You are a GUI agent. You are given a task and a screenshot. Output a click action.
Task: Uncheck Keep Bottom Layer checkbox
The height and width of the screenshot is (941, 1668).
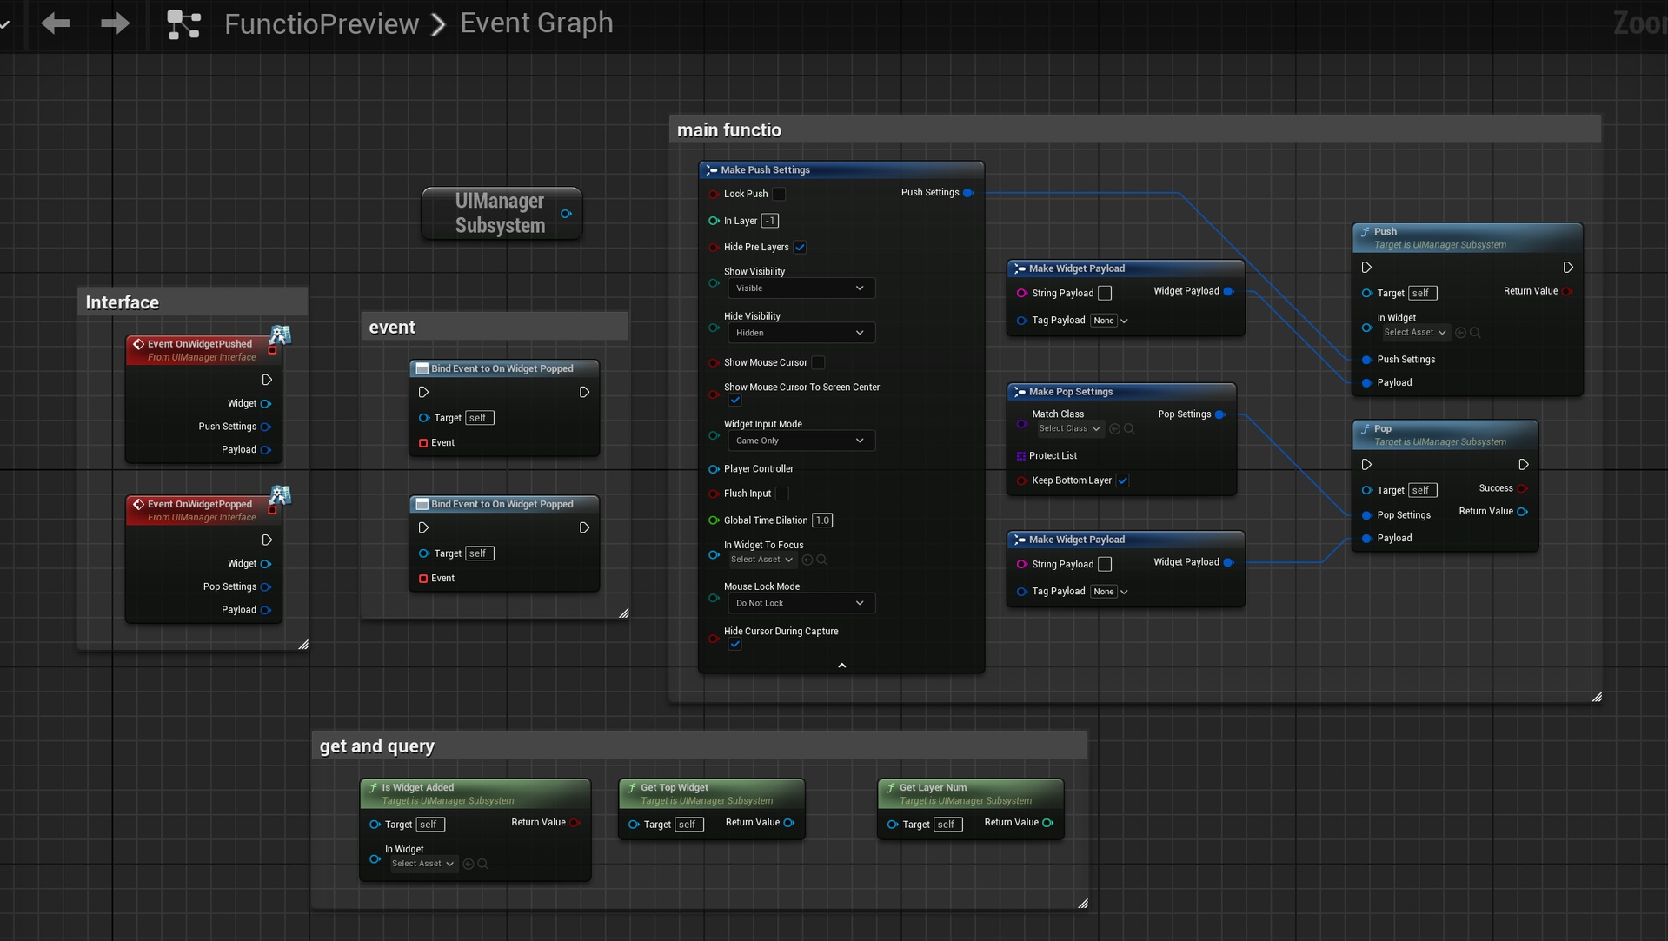1123,480
